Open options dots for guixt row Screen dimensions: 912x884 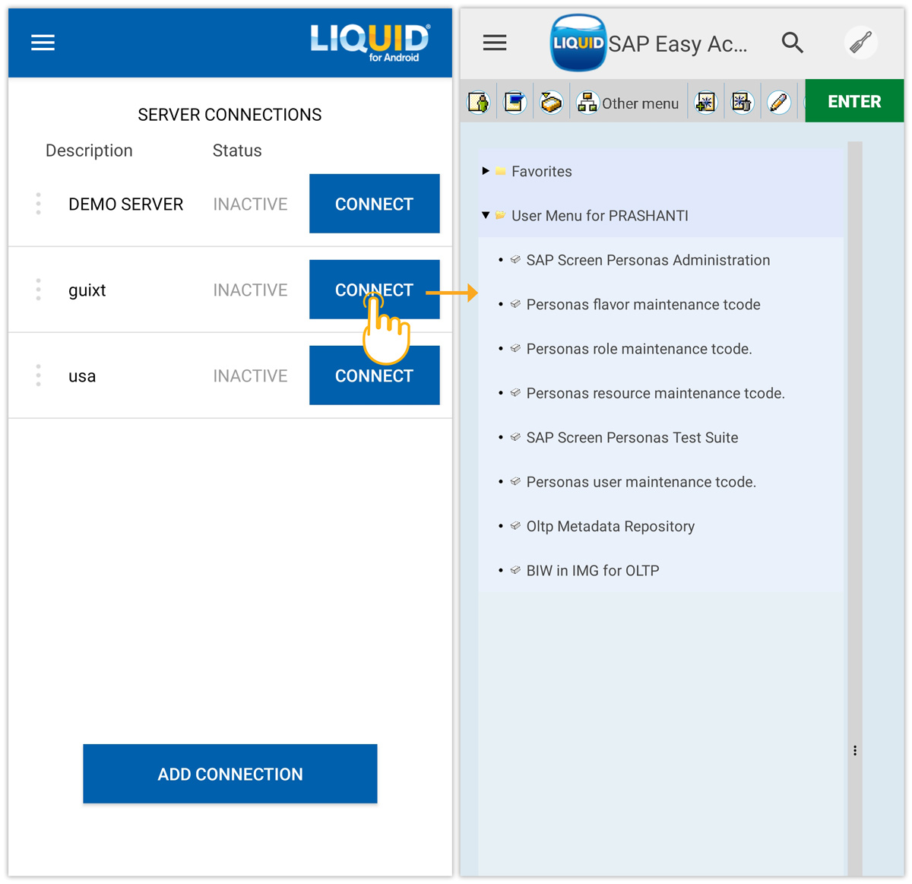pos(38,290)
